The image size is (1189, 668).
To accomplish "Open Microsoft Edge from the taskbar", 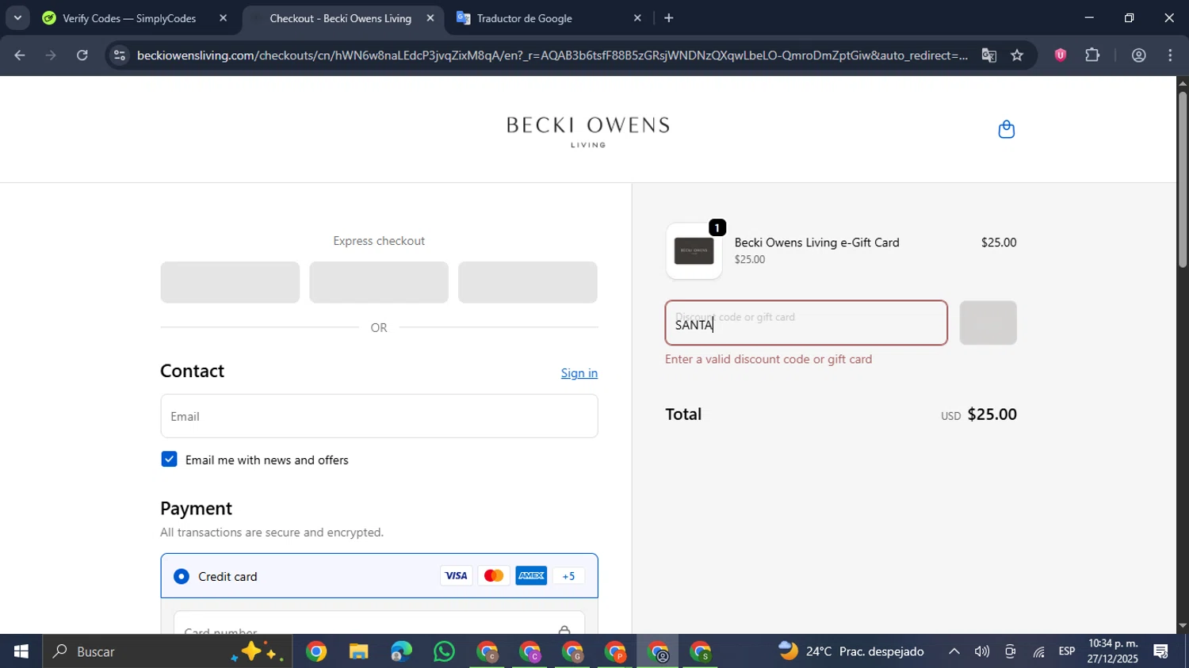I will (401, 652).
